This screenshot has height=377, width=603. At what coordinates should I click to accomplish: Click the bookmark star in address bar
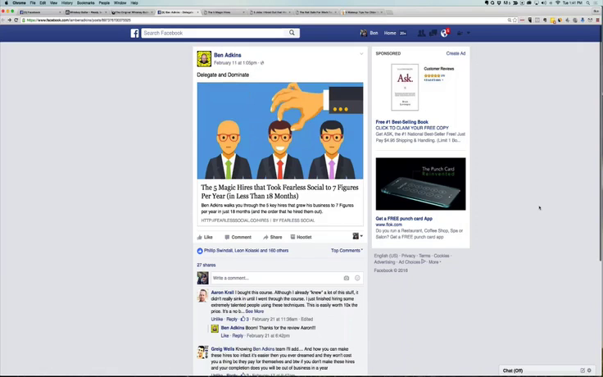point(515,20)
